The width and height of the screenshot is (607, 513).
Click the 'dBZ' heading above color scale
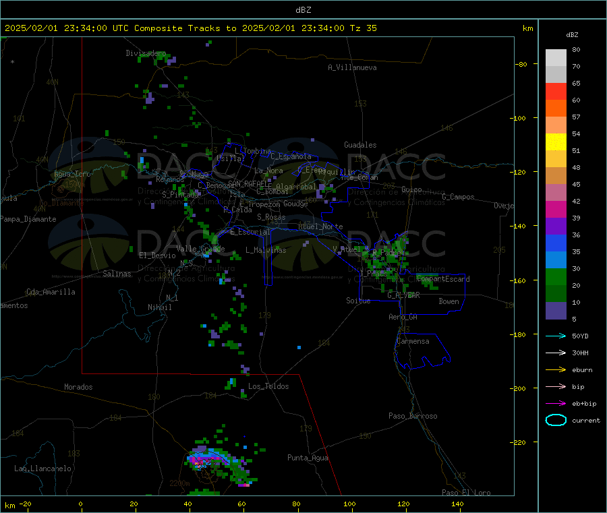pos(572,35)
